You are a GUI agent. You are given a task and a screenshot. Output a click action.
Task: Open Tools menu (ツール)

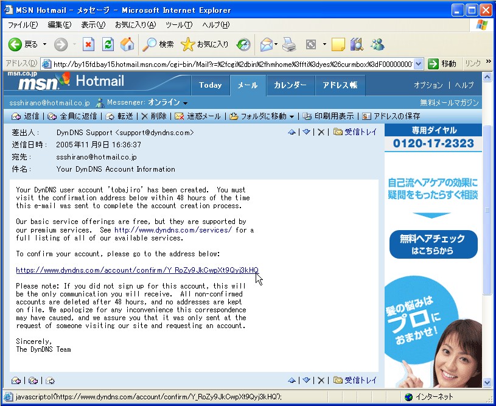point(179,25)
